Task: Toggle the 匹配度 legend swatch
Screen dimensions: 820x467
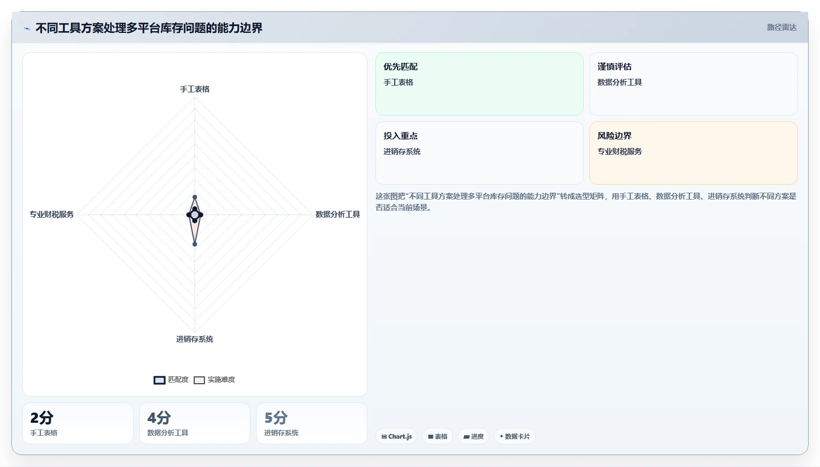Action: click(160, 380)
